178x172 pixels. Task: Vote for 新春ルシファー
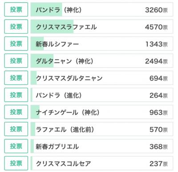pos(16,43)
